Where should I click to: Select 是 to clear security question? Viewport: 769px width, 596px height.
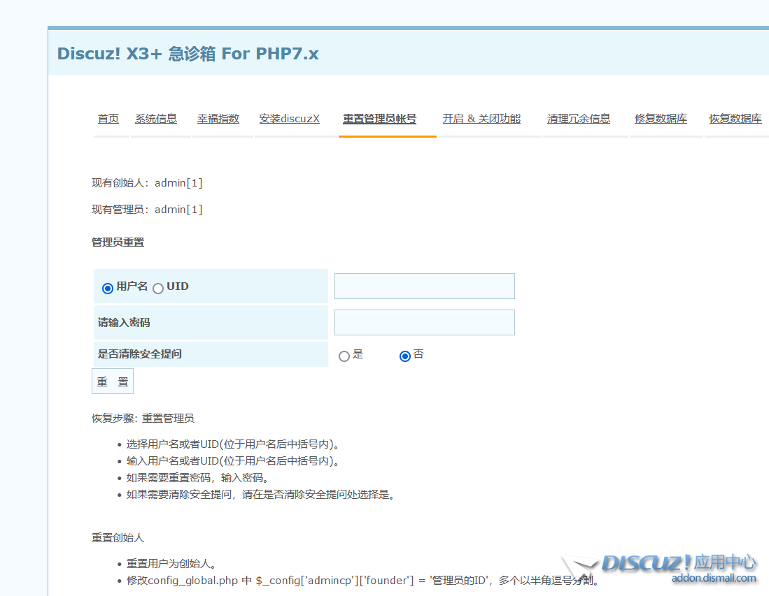point(344,356)
